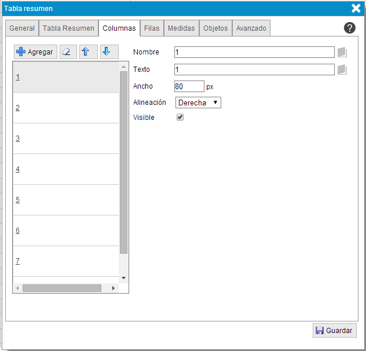Image resolution: width=366 pixels, height=351 pixels.
Task: Move column down with the down arrow
Action: [107, 52]
